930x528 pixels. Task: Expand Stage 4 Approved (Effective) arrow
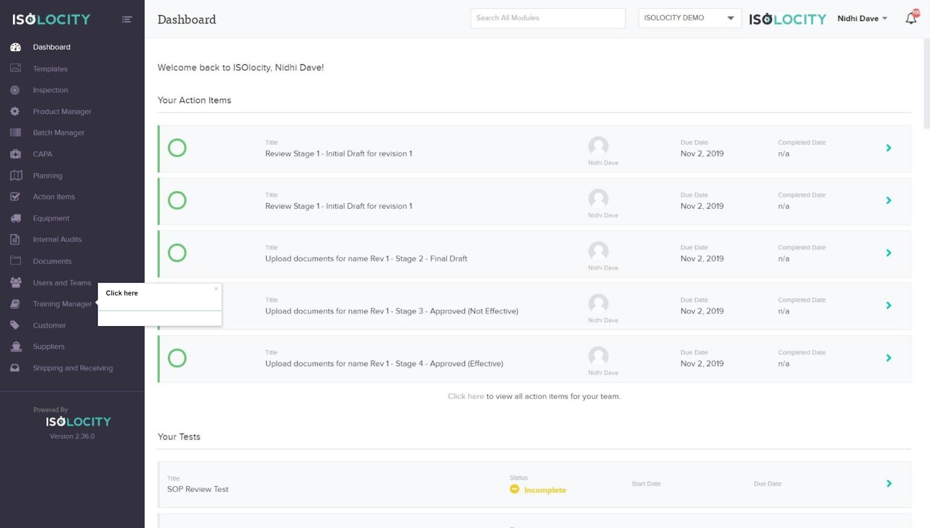888,358
